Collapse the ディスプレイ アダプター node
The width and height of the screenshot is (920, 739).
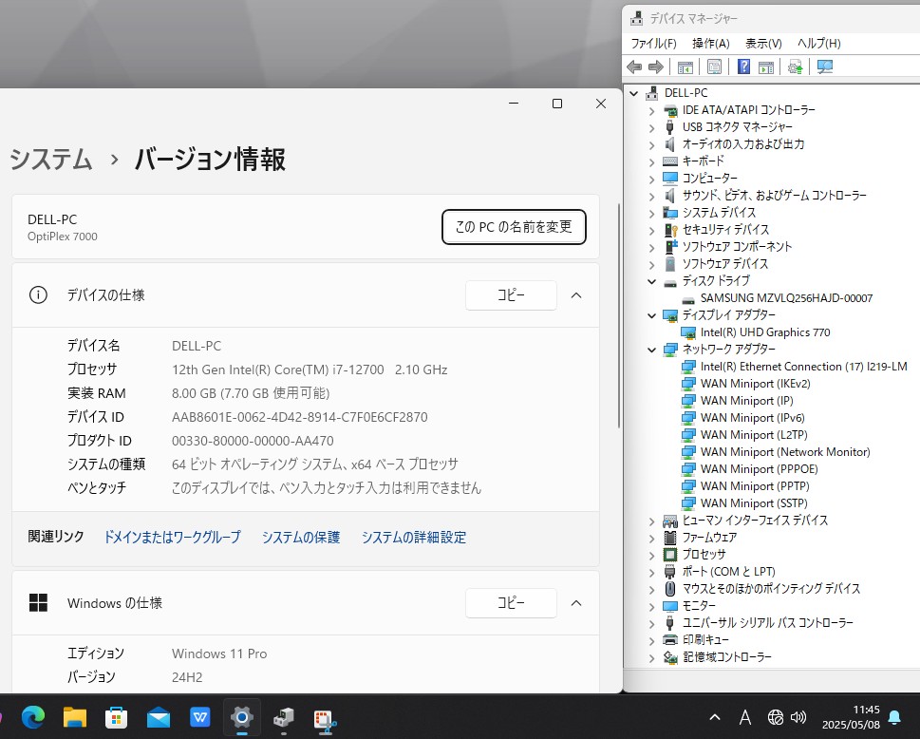tap(652, 315)
